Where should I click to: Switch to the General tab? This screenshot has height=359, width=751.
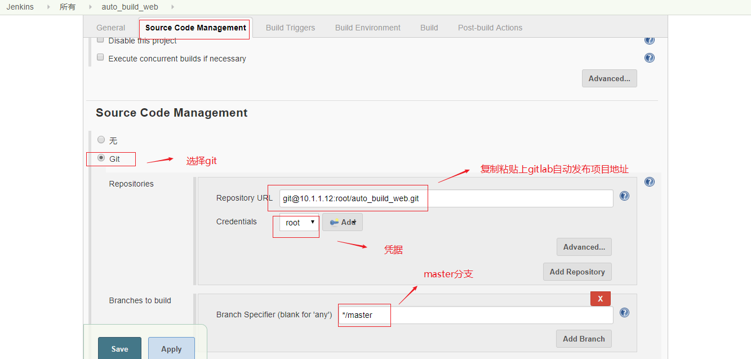coord(110,28)
